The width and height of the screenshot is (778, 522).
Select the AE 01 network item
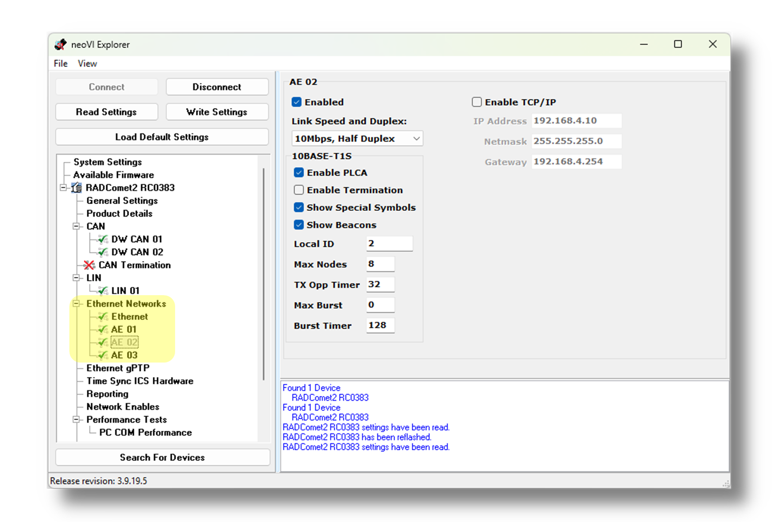[x=124, y=330]
